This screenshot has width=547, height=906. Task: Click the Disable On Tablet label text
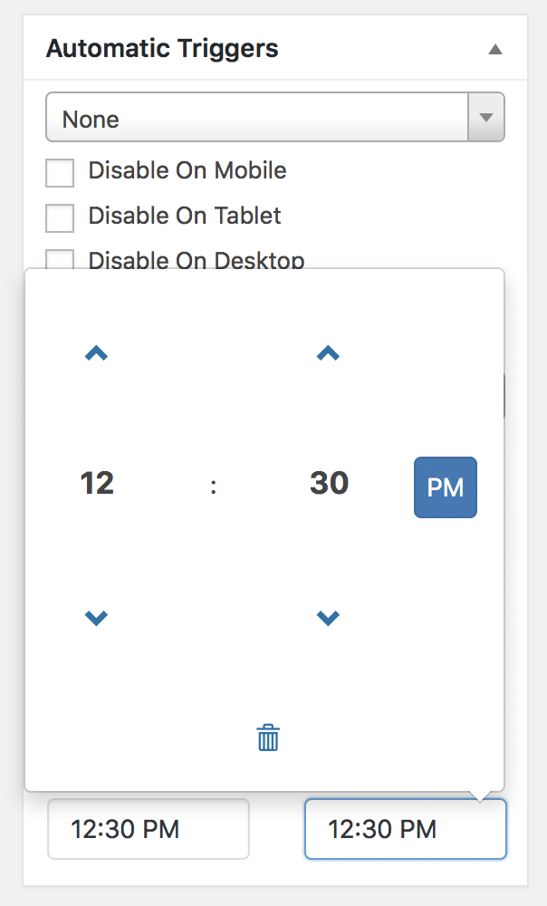click(185, 216)
